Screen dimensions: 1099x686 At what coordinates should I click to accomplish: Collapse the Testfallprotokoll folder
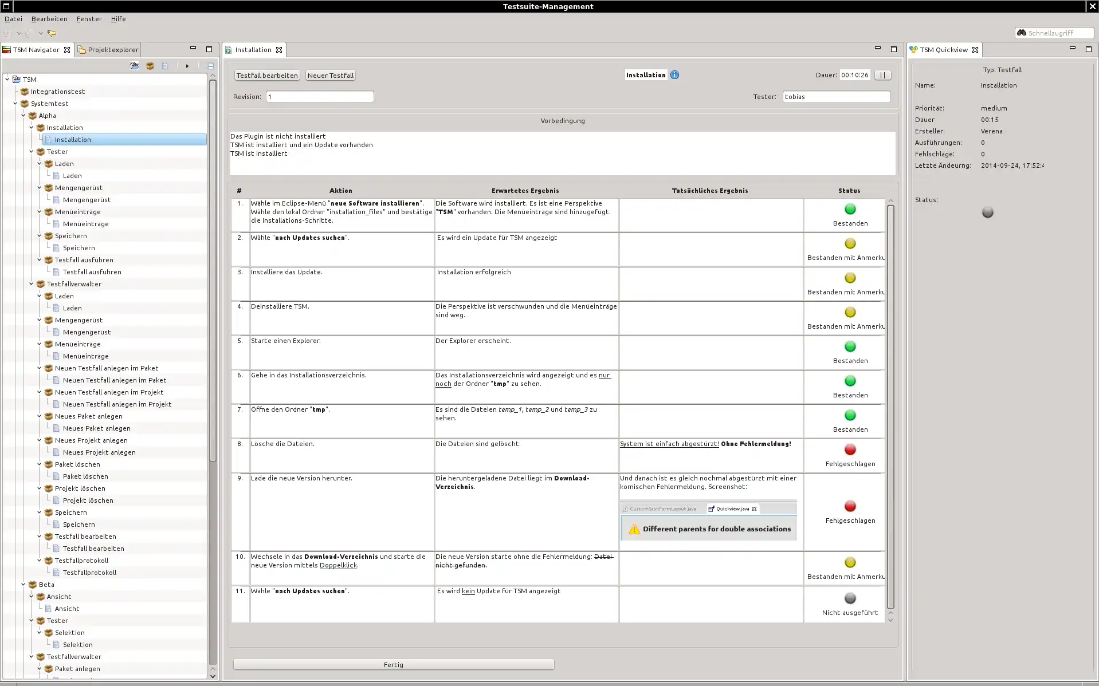[x=40, y=561]
